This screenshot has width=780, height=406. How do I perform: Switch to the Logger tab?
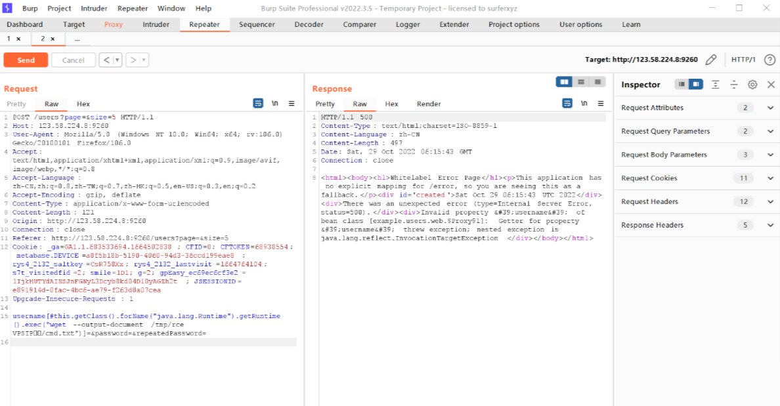coord(408,24)
